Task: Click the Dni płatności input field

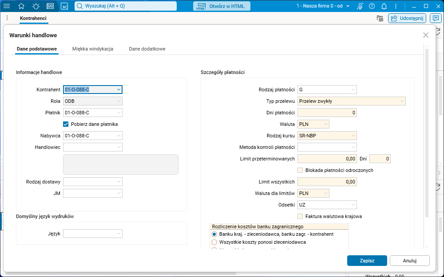Action: point(327,113)
